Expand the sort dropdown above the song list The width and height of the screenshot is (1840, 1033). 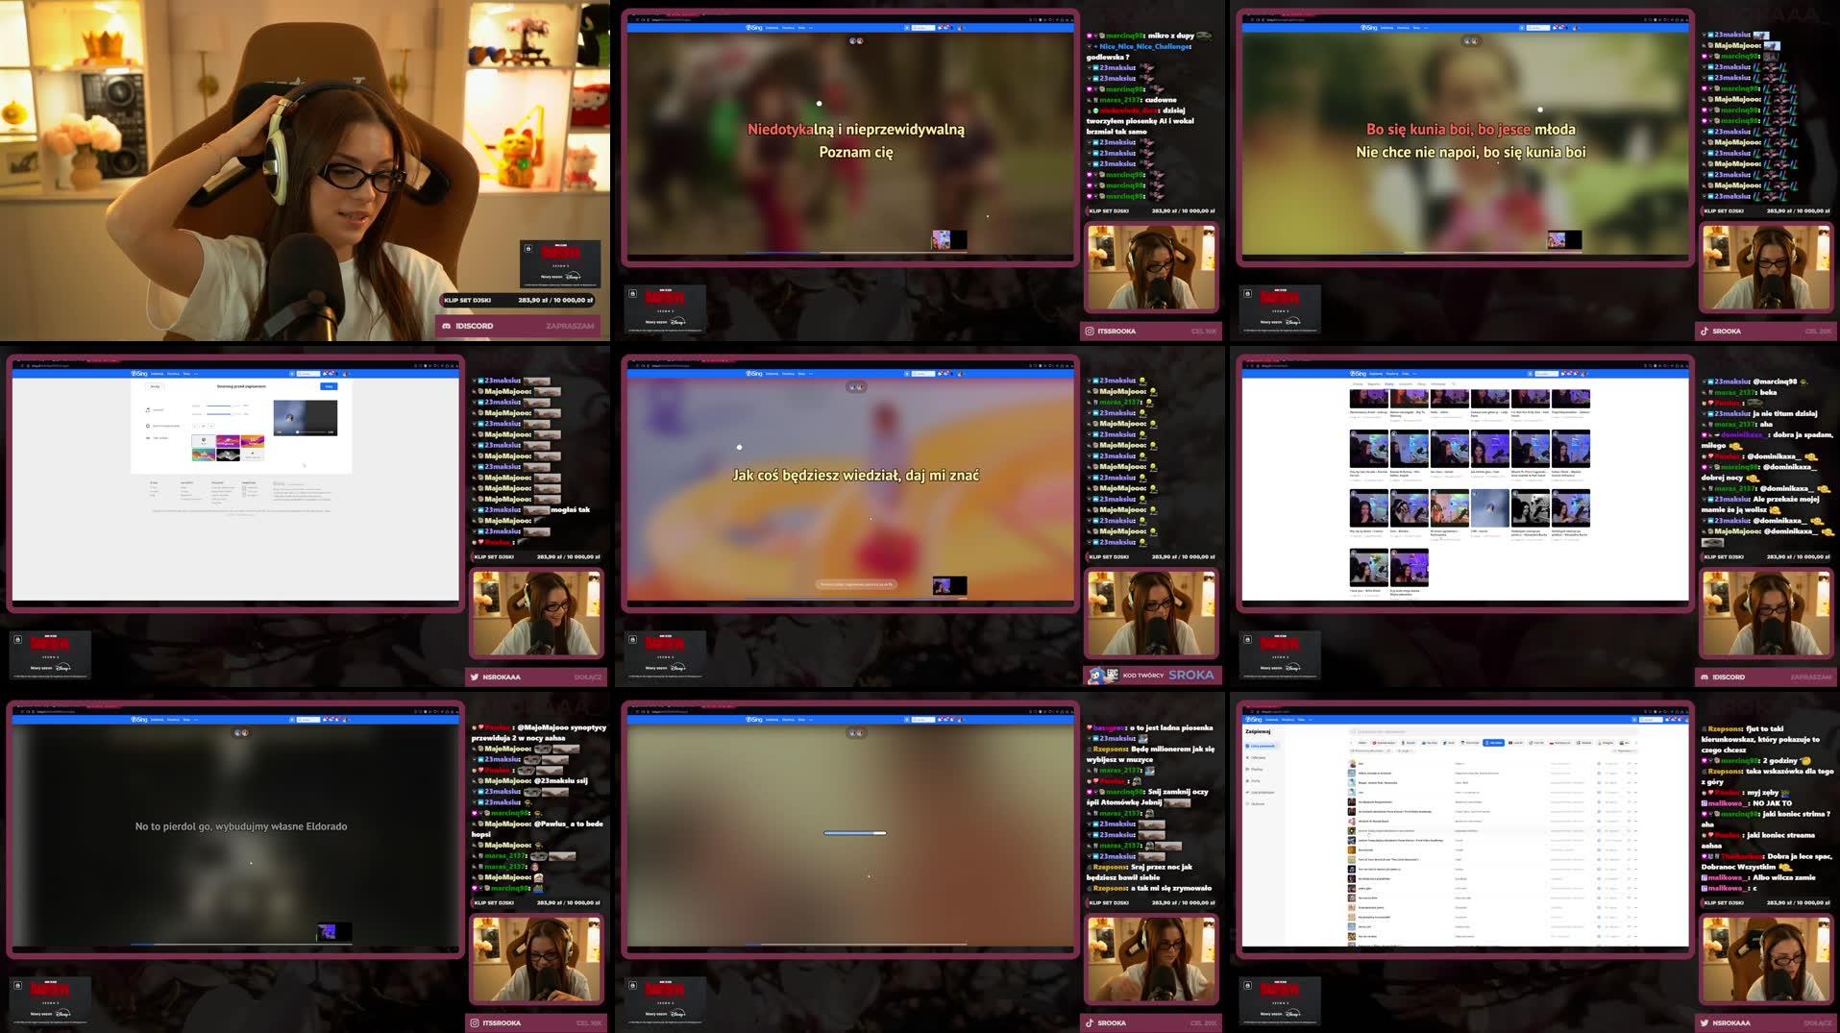[1625, 750]
